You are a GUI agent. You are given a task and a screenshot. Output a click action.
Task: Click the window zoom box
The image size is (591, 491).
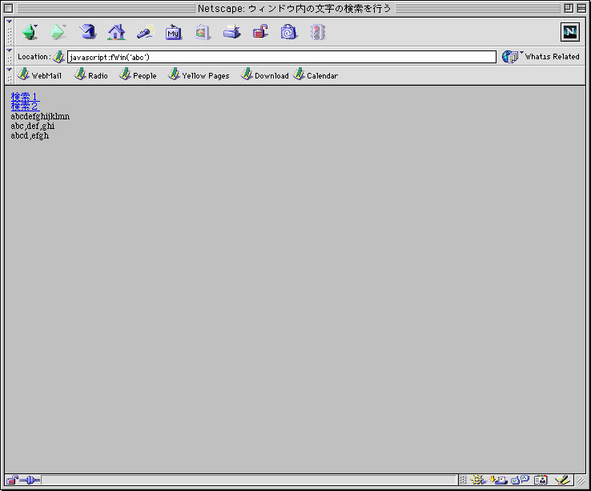click(569, 8)
